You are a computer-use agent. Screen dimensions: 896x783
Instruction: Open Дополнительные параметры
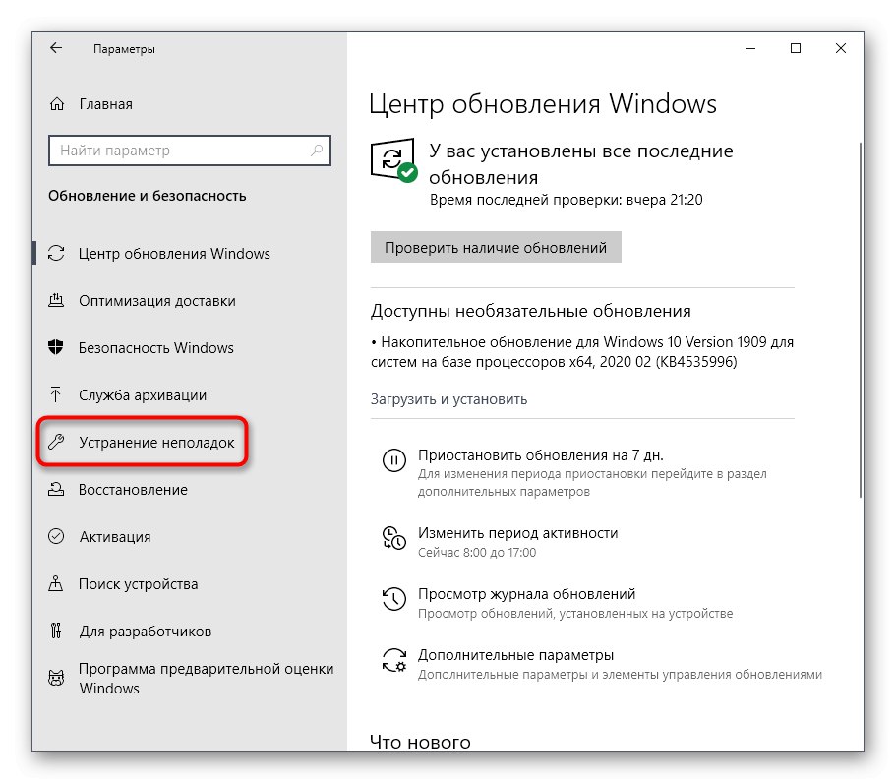[x=515, y=654]
